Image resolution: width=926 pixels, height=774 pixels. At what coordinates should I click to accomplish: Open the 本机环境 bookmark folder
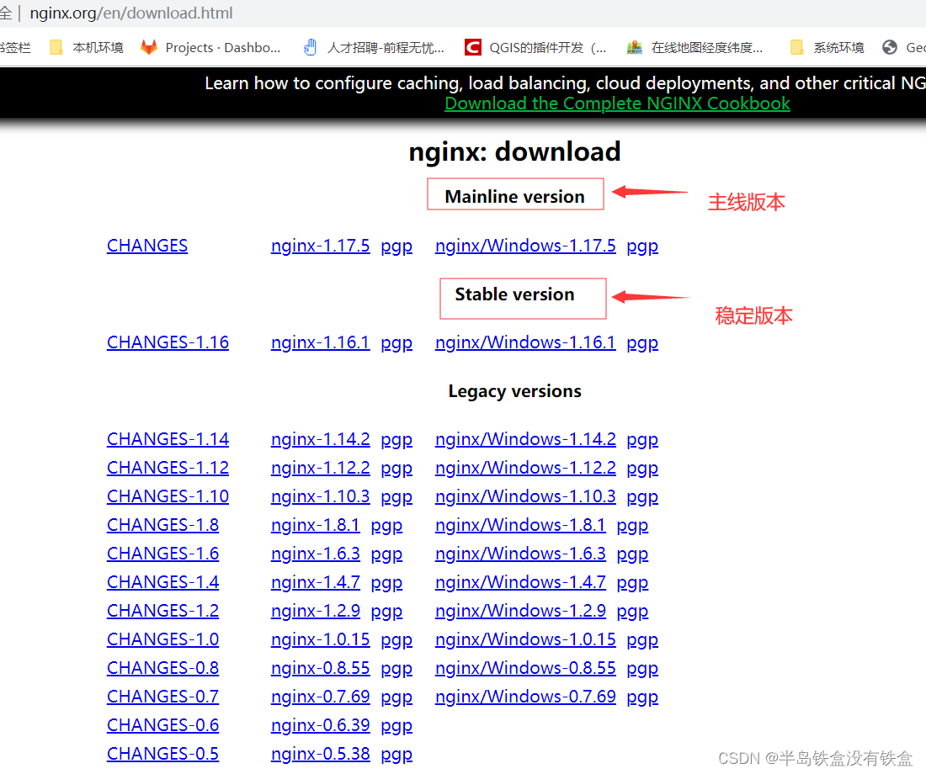click(x=87, y=48)
